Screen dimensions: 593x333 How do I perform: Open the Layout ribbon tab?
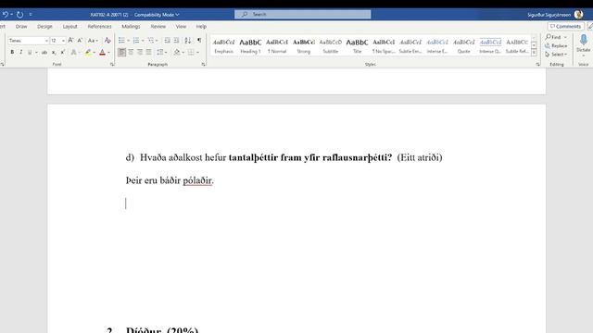[70, 27]
